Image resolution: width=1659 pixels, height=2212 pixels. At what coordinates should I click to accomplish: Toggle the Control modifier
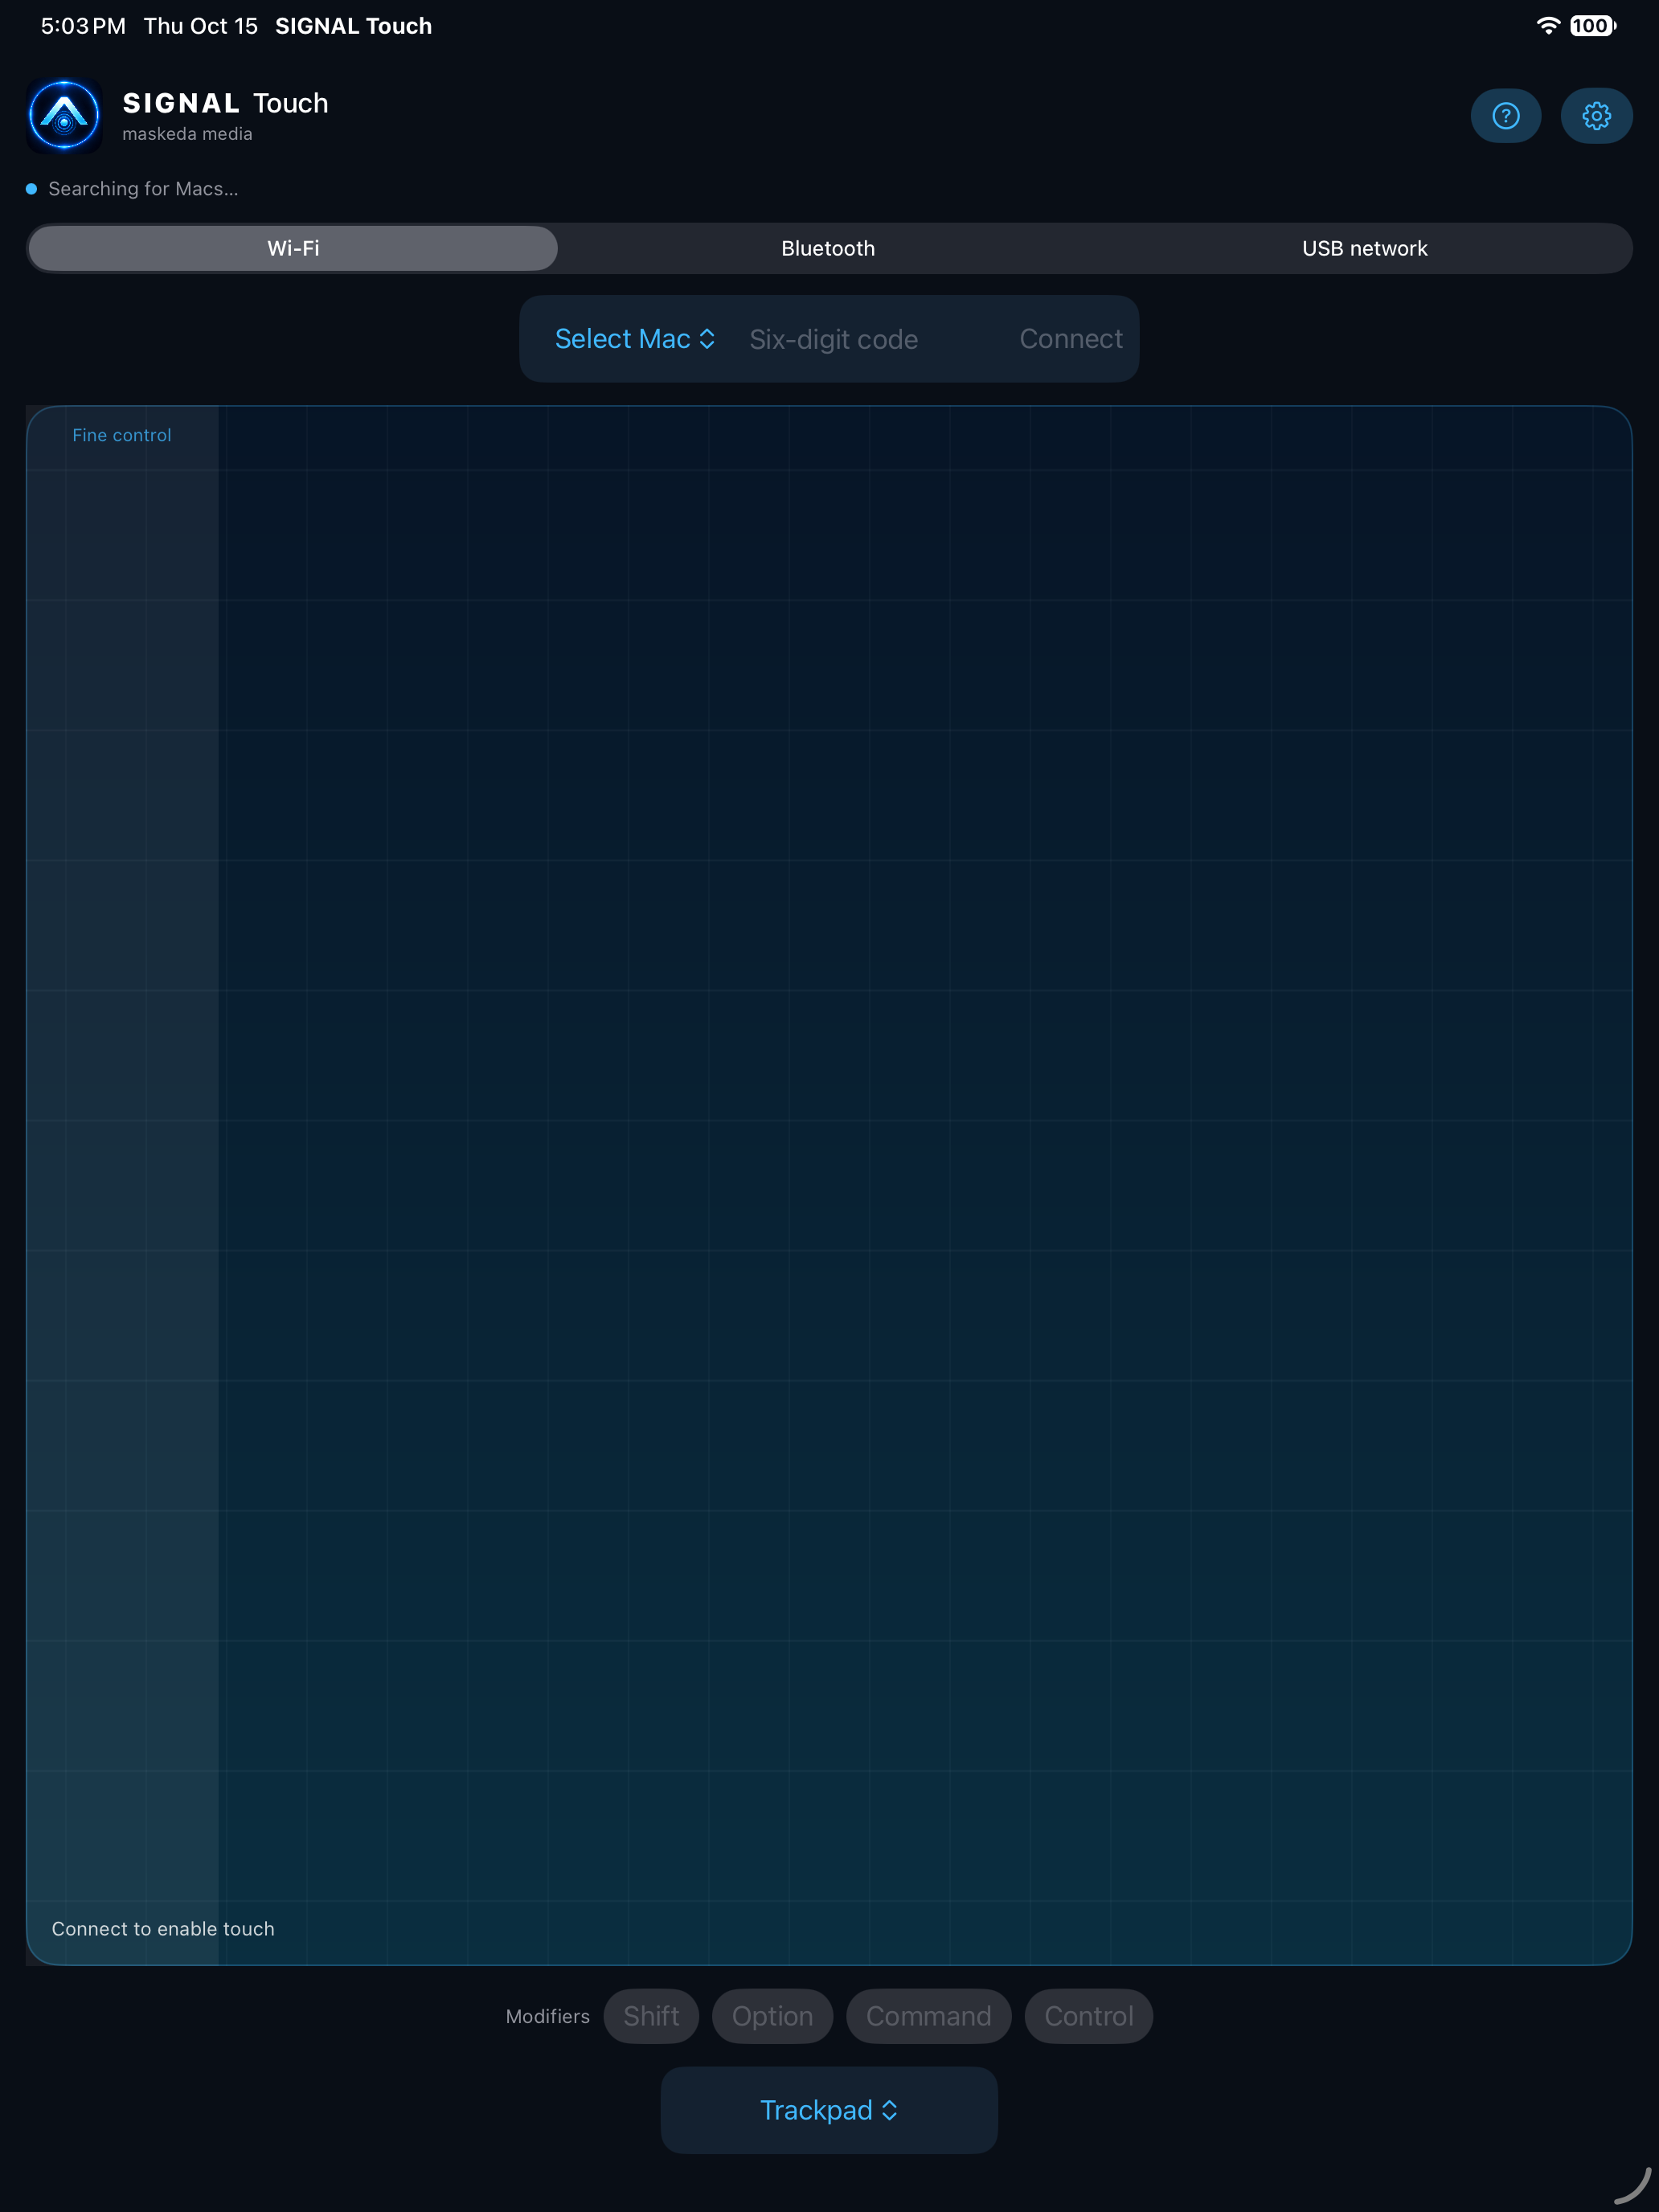[x=1089, y=2016]
